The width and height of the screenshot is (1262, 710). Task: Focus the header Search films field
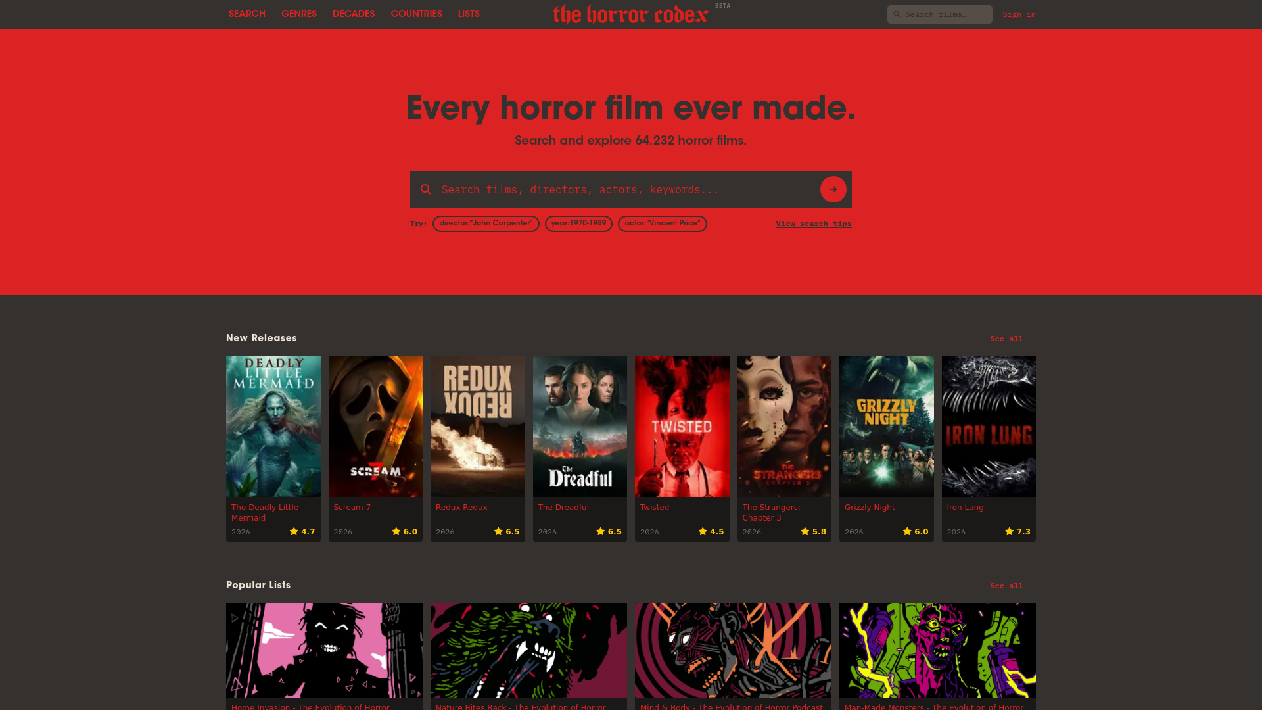tap(940, 14)
